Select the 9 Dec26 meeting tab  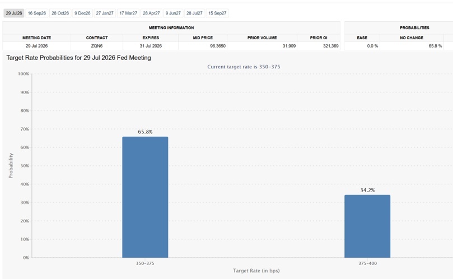coord(82,13)
